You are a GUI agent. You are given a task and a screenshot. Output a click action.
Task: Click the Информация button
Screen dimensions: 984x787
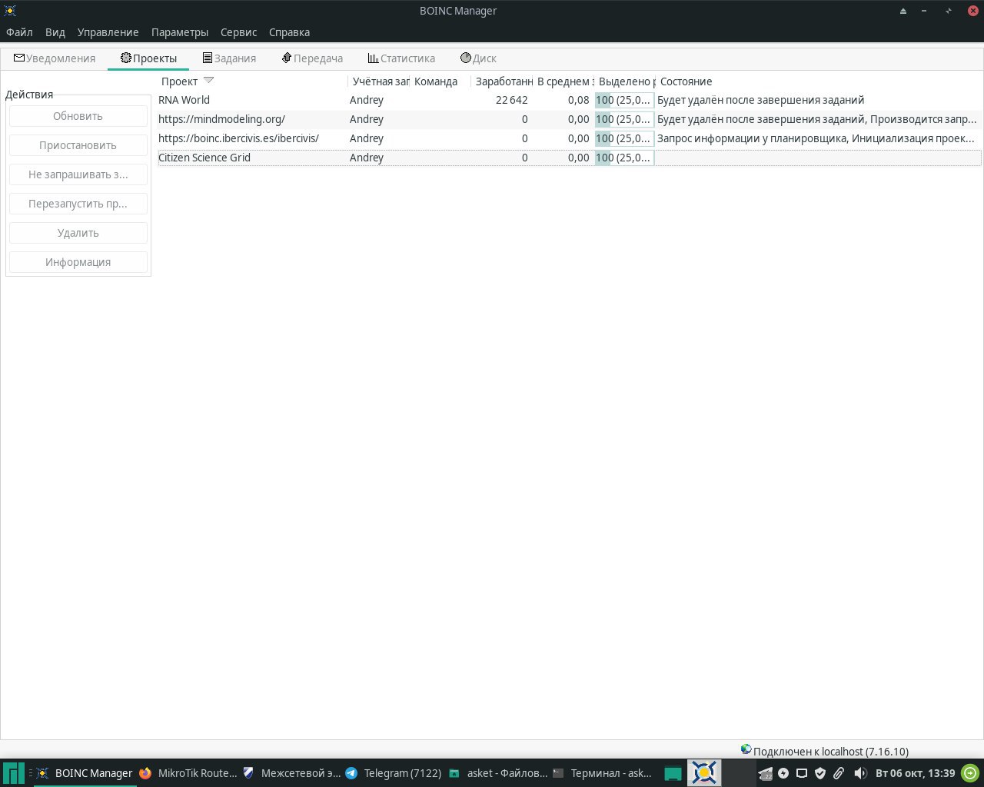click(x=78, y=262)
